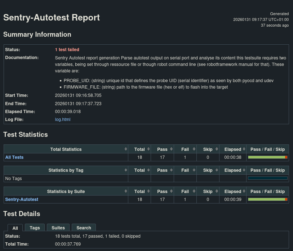The width and height of the screenshot is (293, 251).
Task: Click the Pass / Fail / Skip header in Total Statistics
Action: 267,149
